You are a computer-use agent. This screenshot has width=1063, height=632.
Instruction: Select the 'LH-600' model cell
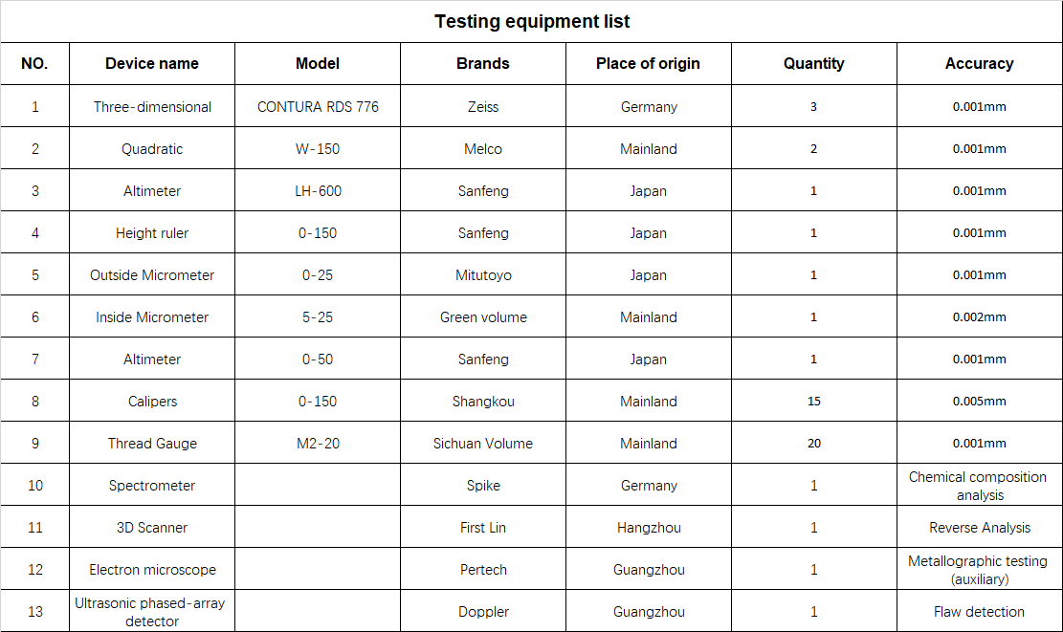[x=318, y=190]
